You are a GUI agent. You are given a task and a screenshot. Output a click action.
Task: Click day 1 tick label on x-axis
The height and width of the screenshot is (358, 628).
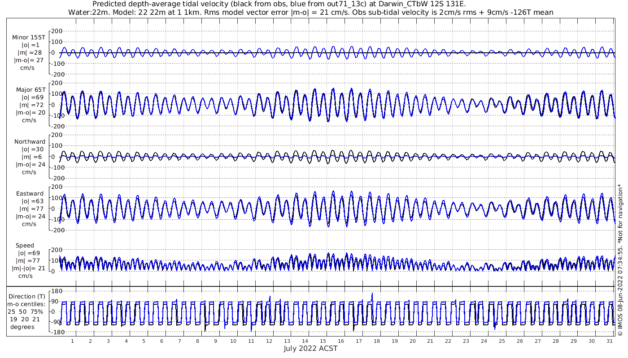point(72,341)
